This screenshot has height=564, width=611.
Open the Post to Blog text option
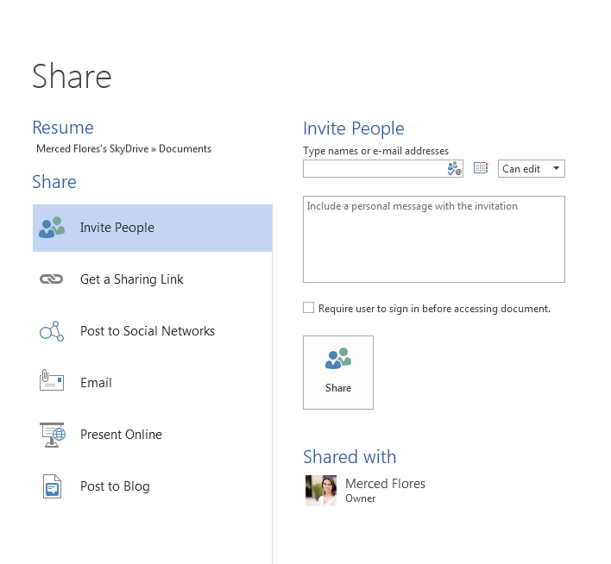(x=115, y=486)
